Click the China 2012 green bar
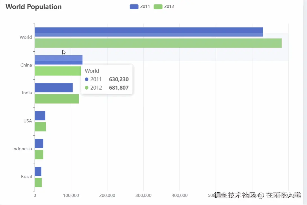The image size is (307, 205). pos(58,71)
